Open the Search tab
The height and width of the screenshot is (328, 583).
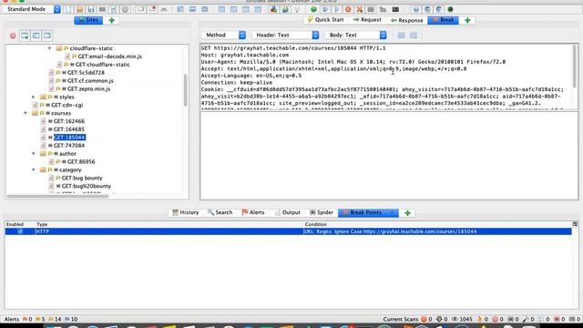(220, 212)
